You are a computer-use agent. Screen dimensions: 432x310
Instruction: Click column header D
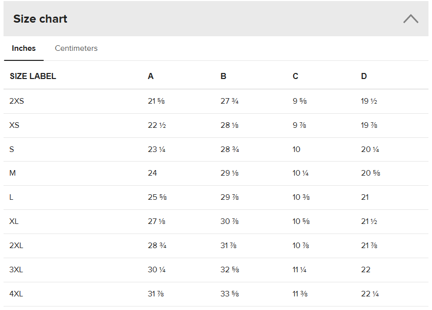point(364,76)
